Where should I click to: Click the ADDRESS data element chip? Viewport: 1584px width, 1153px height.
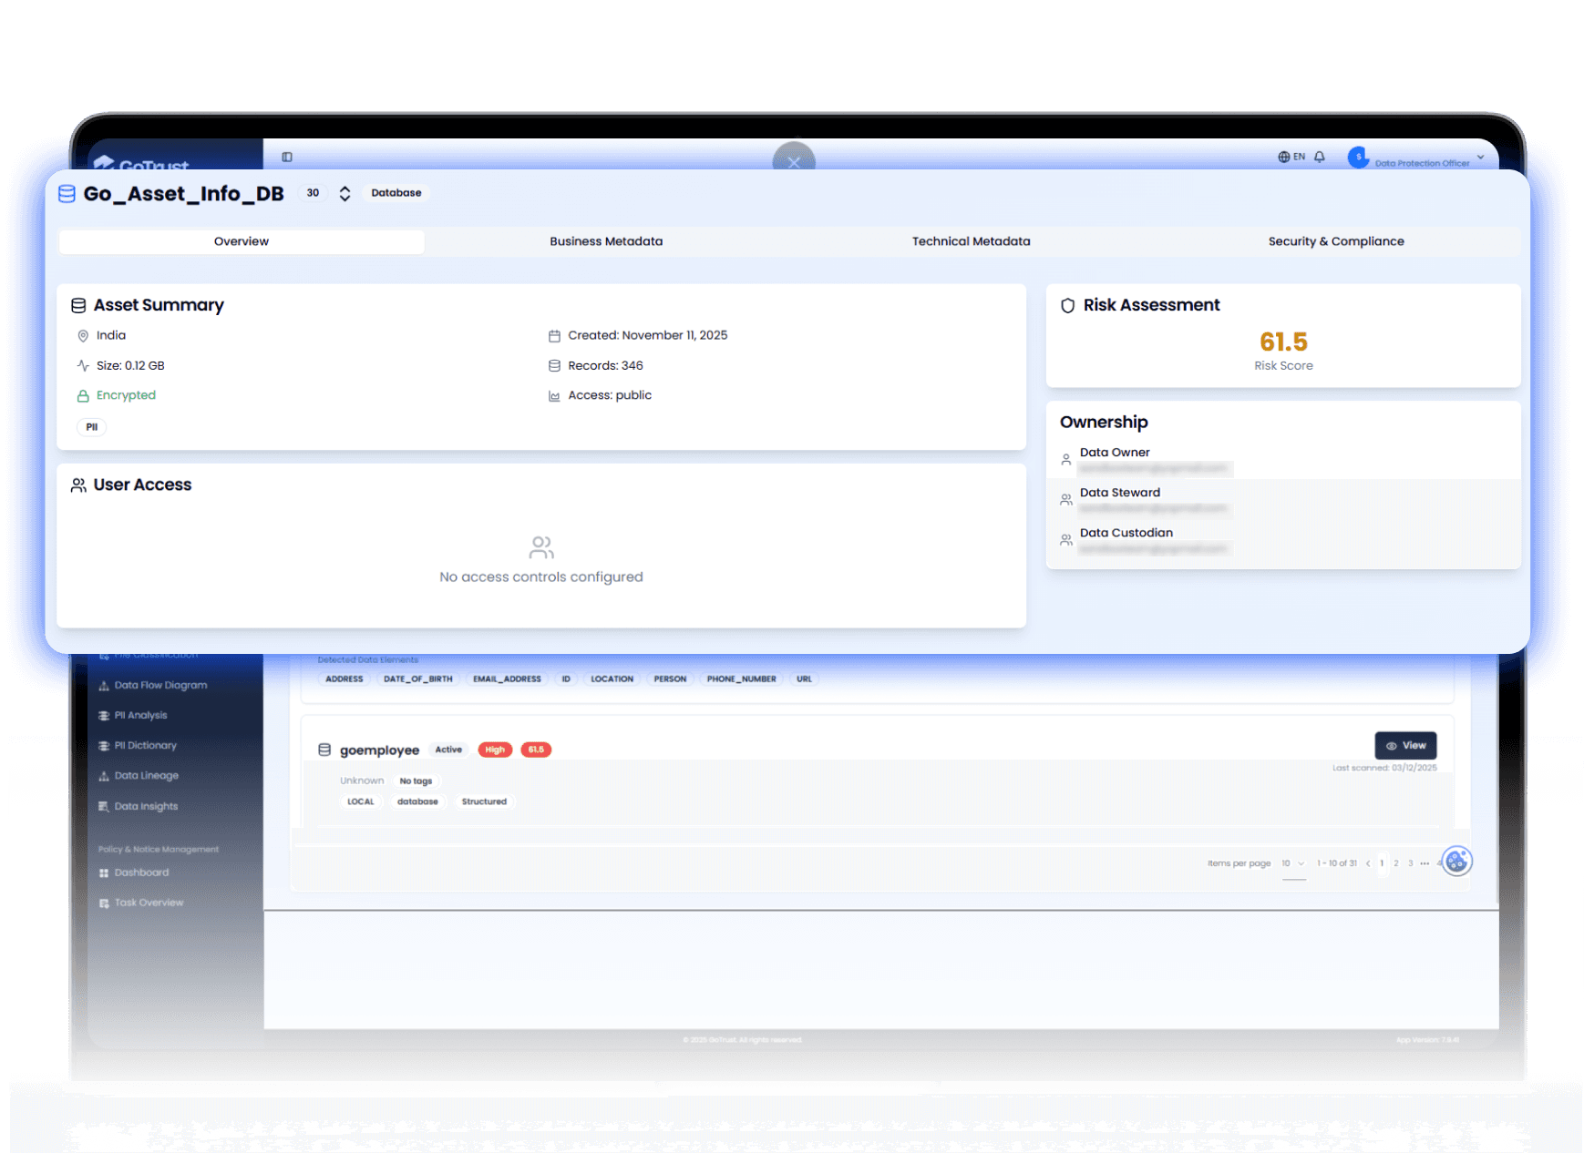[x=345, y=679]
